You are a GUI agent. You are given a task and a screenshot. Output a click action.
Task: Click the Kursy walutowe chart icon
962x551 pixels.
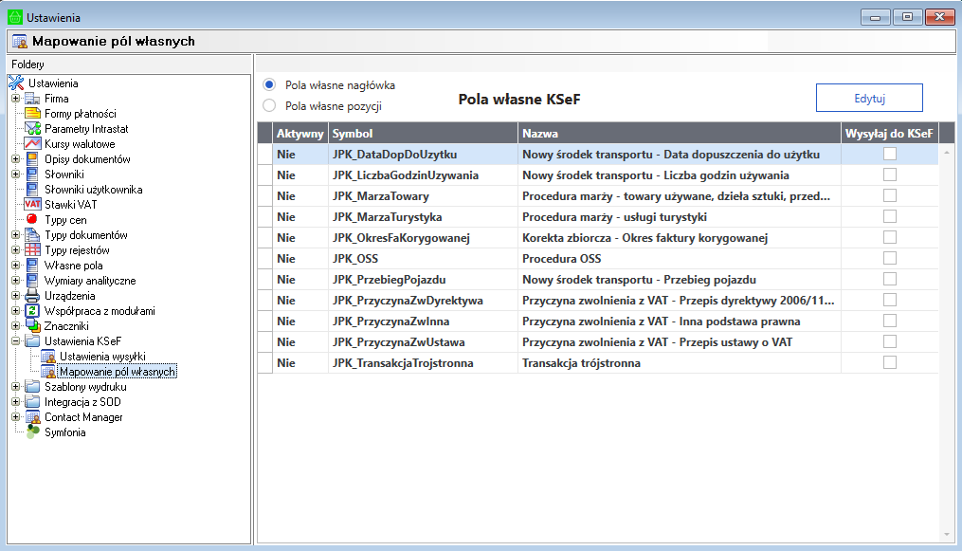point(32,144)
